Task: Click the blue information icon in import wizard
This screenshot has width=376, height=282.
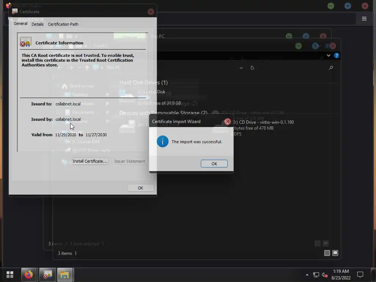Action: coord(163,141)
